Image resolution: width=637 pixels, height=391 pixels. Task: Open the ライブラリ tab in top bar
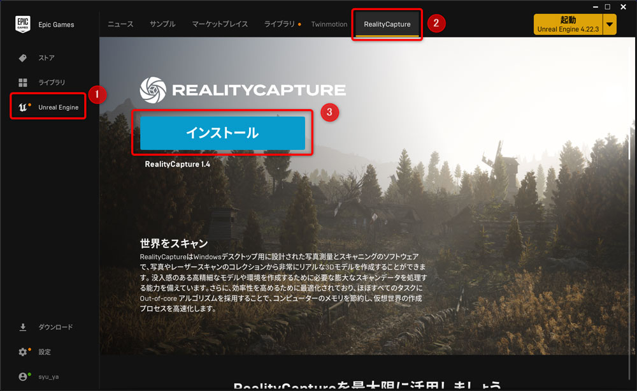click(280, 24)
